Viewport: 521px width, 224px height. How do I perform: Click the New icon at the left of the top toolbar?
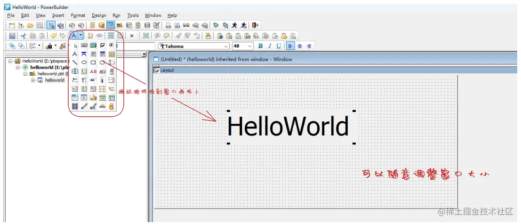[12, 25]
